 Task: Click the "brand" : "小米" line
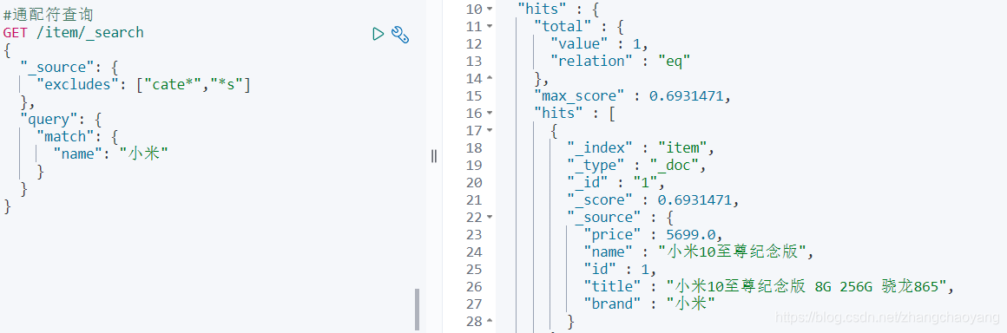coord(649,304)
